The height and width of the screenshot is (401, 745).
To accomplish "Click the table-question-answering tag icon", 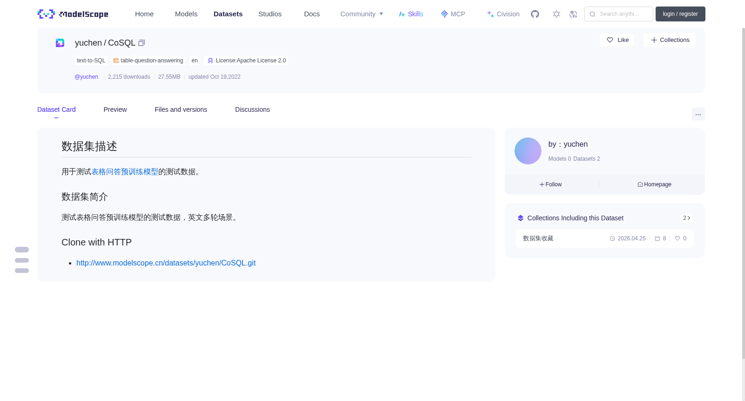I will tap(116, 61).
